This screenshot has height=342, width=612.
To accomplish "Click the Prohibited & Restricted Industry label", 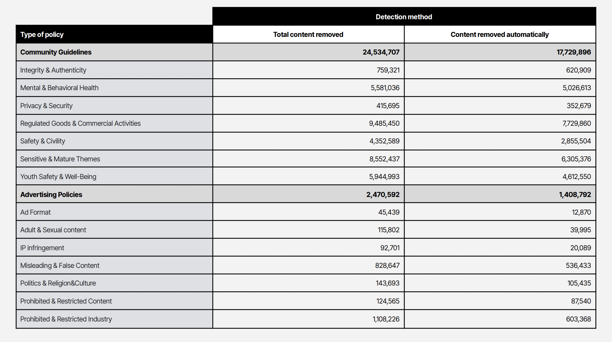I will pyautogui.click(x=66, y=319).
